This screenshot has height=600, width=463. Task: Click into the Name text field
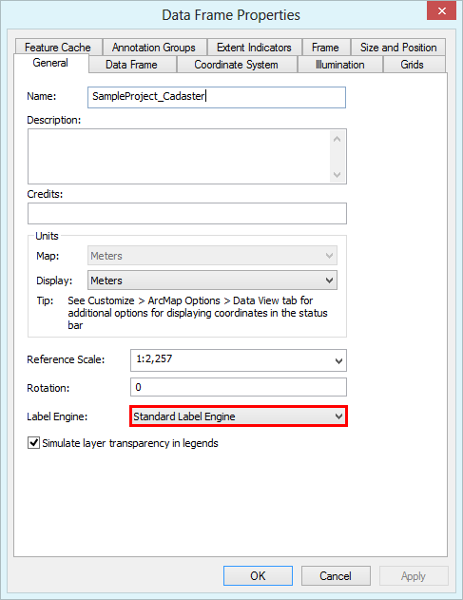click(217, 97)
